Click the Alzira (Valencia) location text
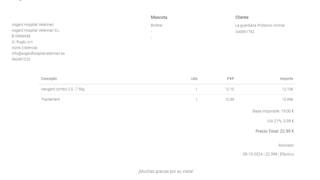320x180 pixels. 24,48
